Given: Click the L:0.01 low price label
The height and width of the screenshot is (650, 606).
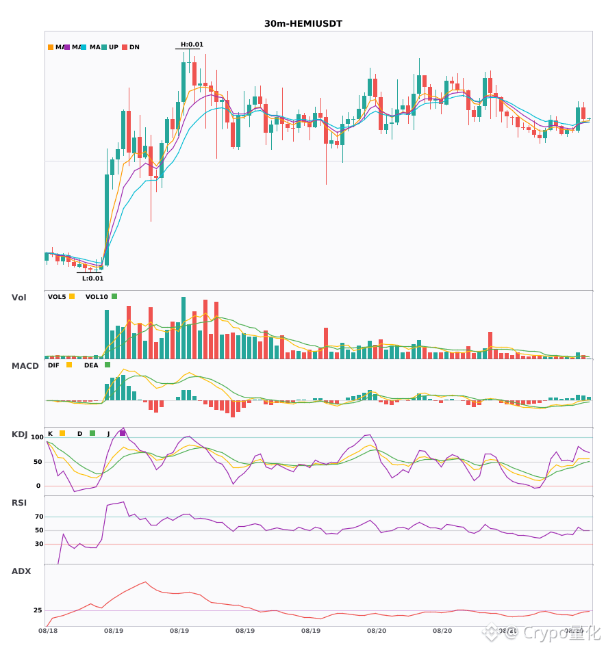Looking at the screenshot, I should coord(93,278).
